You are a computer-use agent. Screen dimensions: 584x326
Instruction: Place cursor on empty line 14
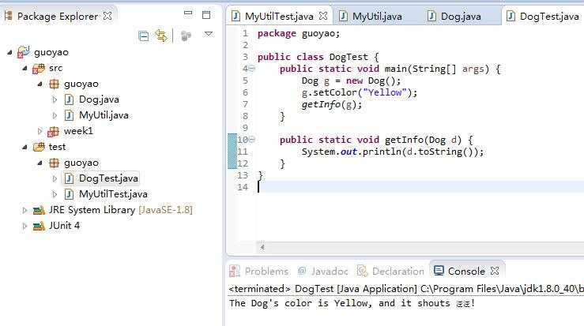[420, 187]
